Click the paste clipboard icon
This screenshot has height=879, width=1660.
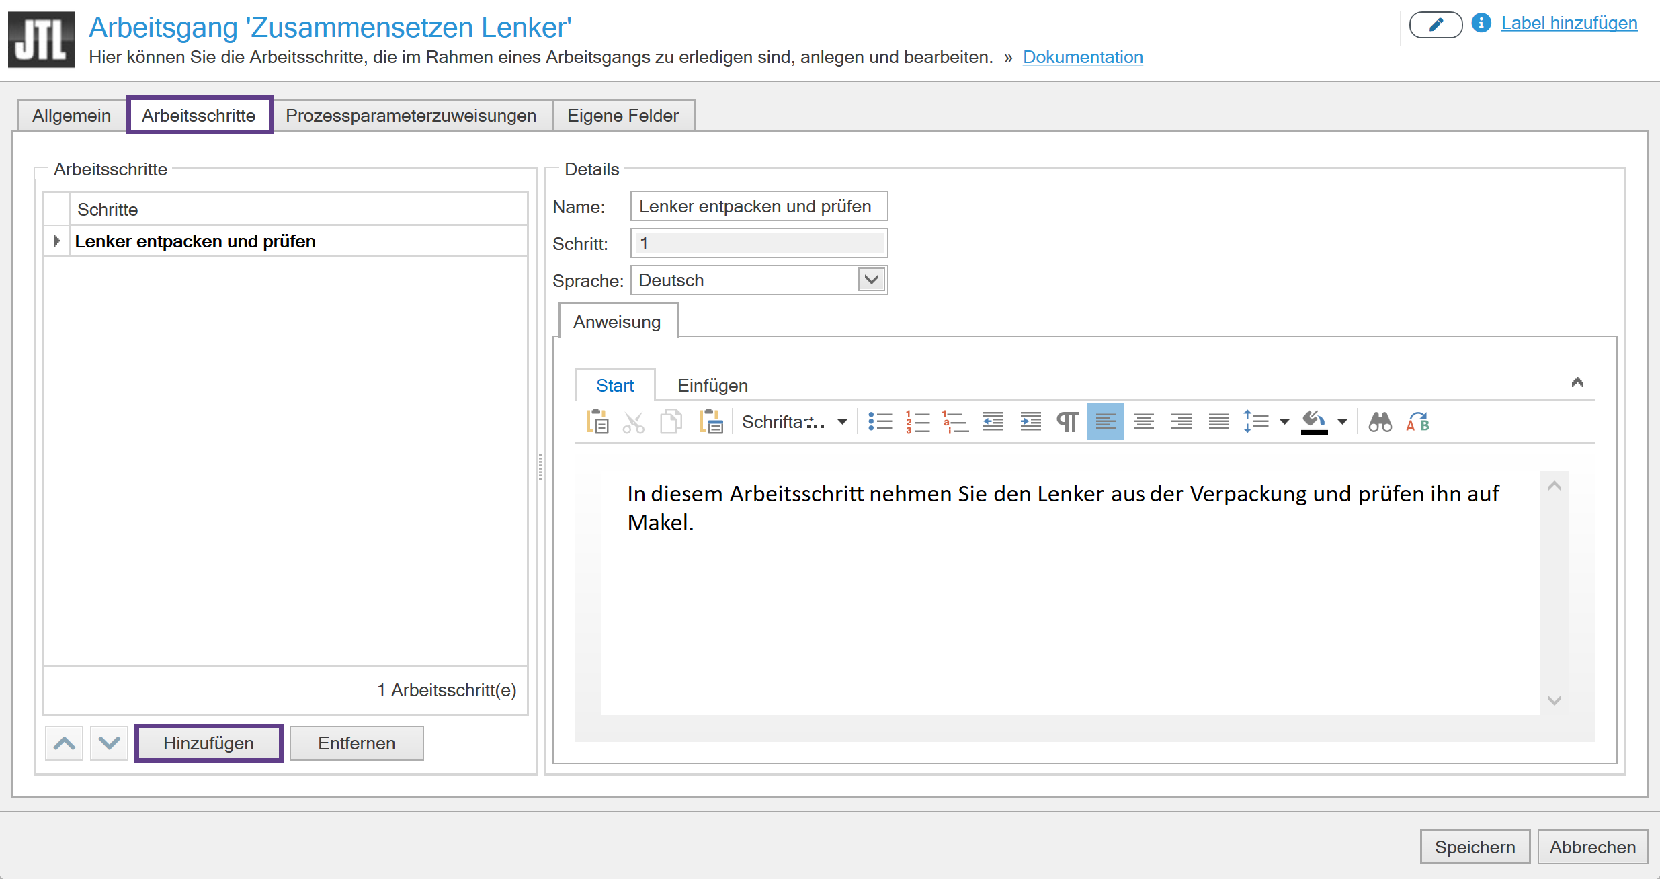tap(597, 422)
